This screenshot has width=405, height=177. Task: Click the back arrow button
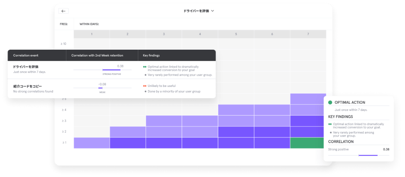click(x=63, y=11)
